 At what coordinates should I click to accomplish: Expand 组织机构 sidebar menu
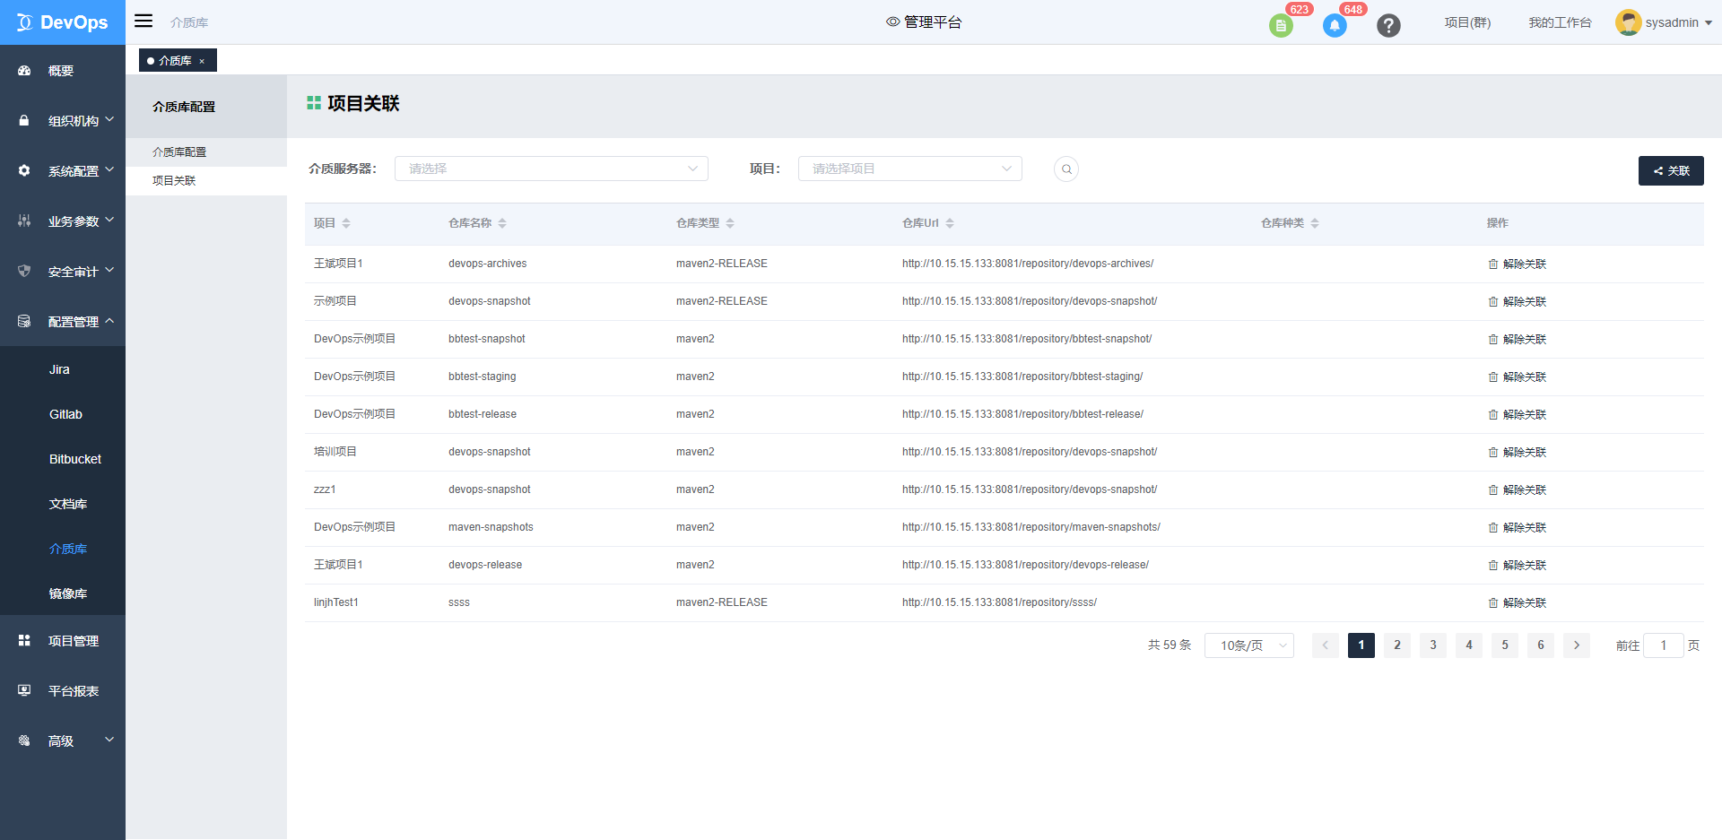[63, 121]
